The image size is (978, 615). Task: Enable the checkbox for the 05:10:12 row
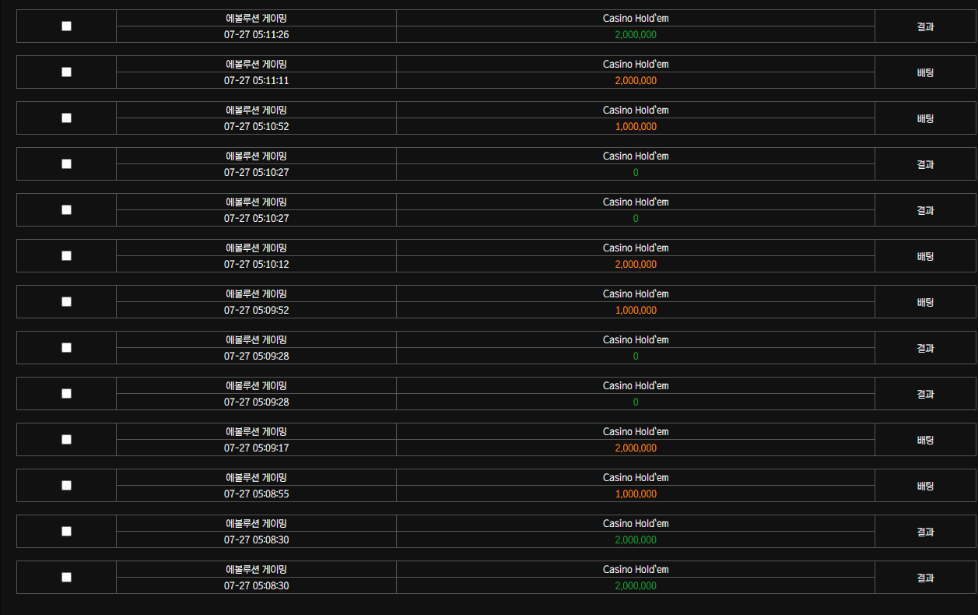(66, 255)
